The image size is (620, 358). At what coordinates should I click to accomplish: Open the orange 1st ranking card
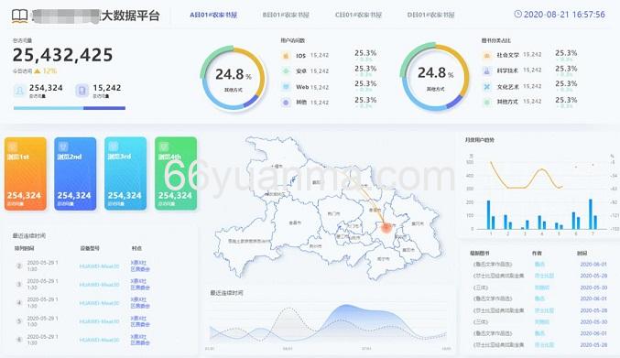point(26,173)
